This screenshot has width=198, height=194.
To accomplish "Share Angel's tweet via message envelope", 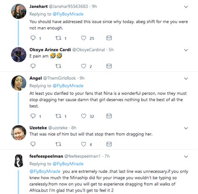I will pyautogui.click(x=109, y=116).
